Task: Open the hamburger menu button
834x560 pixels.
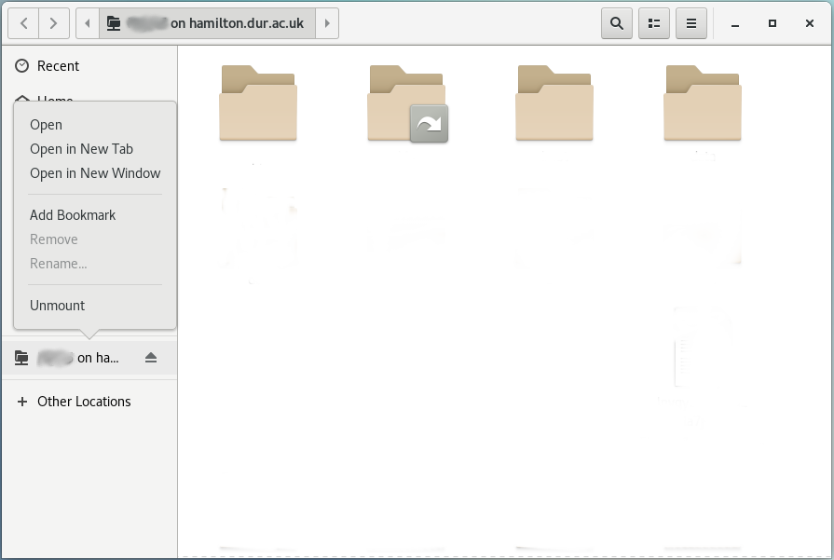Action: pos(690,23)
